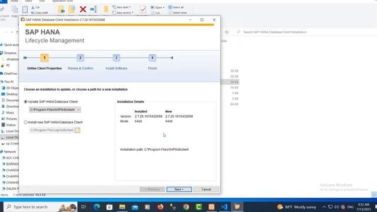Click the browse folder icon for new install path
The width and height of the screenshot is (377, 212).
coord(77,130)
